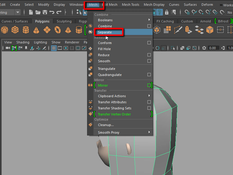Switch to the Sculpting shelf tab
Image resolution: width=233 pixels, height=175 pixels.
[x=64, y=21]
